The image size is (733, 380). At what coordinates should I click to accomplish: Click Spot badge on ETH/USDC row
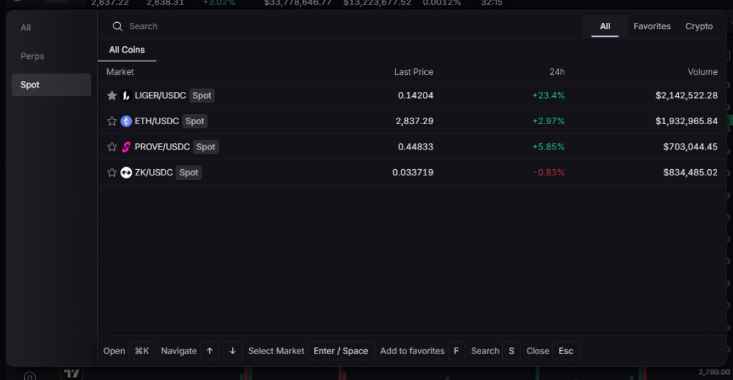195,122
